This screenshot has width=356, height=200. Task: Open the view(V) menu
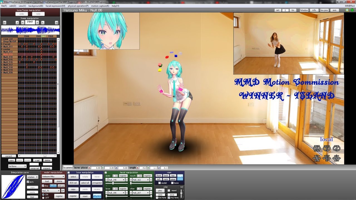coord(22,6)
